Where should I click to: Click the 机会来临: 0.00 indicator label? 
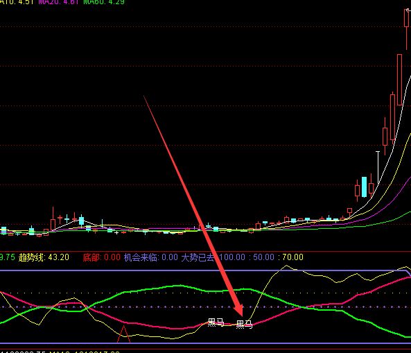pos(150,257)
